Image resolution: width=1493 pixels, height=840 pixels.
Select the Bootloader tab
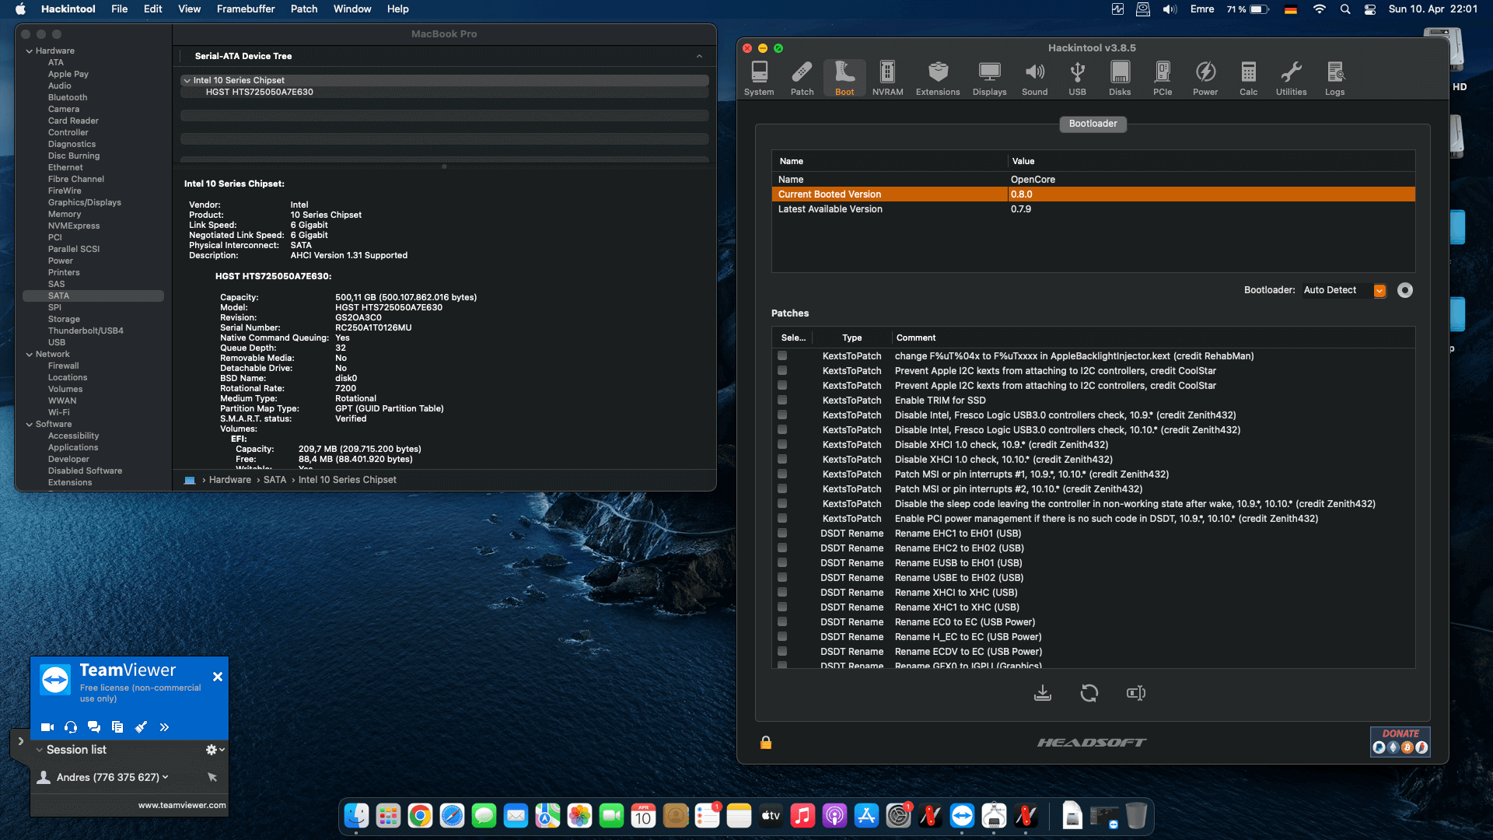point(1093,124)
